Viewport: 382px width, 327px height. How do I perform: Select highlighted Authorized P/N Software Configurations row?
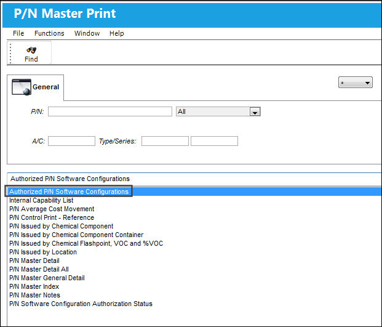click(x=194, y=192)
